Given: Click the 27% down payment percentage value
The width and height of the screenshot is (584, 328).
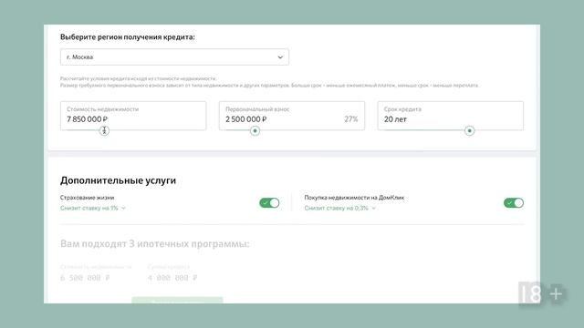Looking at the screenshot, I should [350, 119].
